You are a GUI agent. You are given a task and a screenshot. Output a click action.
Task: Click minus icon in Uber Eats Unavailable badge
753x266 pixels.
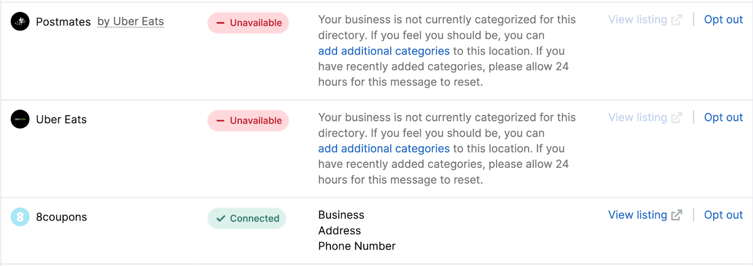tap(220, 121)
